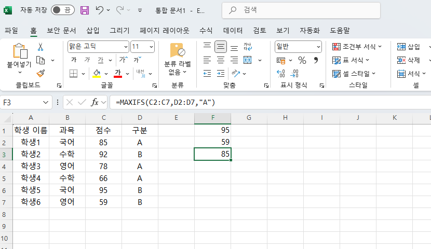Expand the Conditional Formatting menu

[357, 47]
